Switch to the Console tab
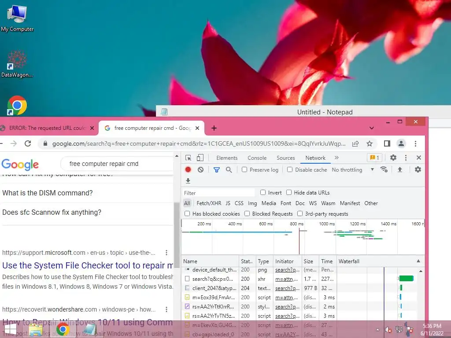 point(257,158)
